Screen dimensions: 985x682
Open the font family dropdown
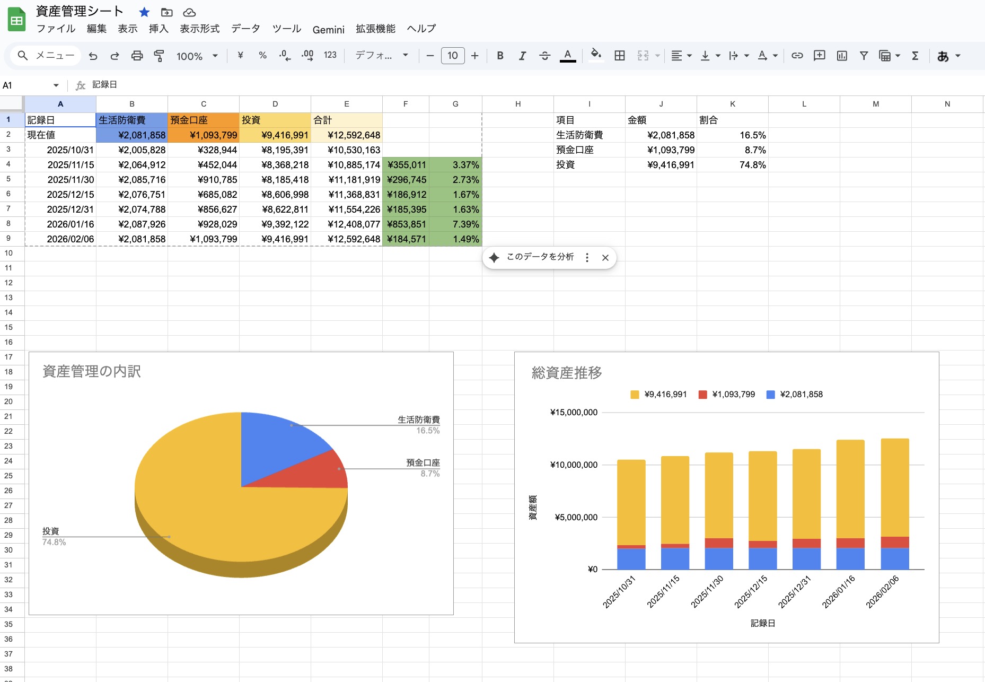(x=382, y=55)
